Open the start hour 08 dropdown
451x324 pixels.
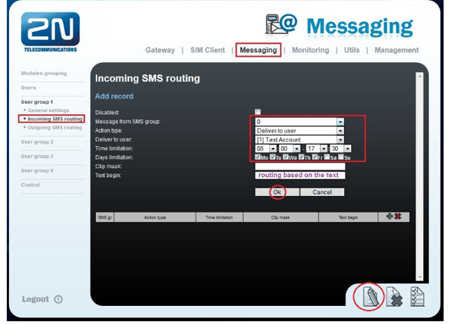pos(266,149)
